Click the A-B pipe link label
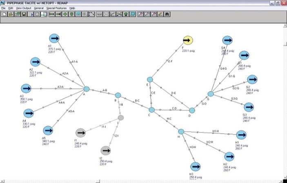 pos(105,90)
